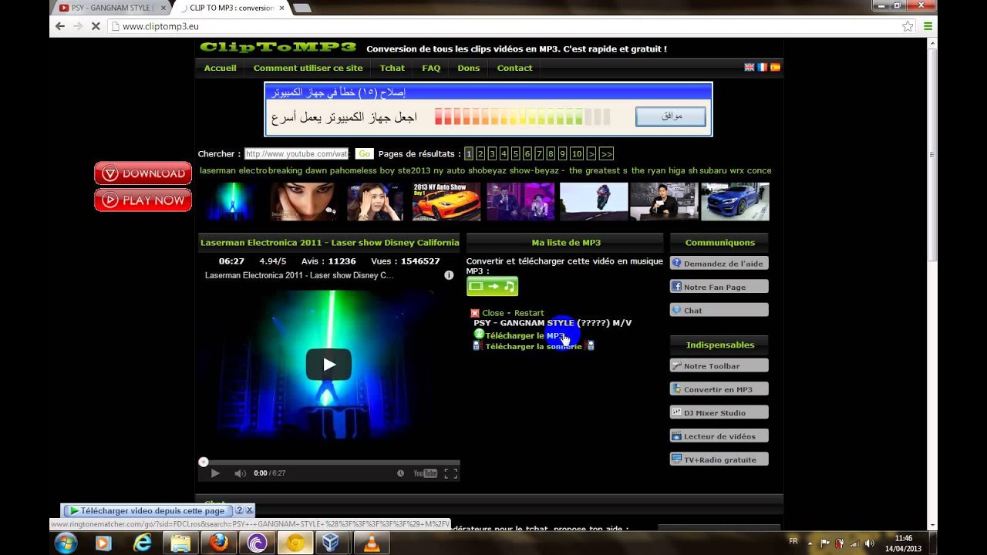987x555 pixels.
Task: Go to results page 10
Action: tap(576, 154)
